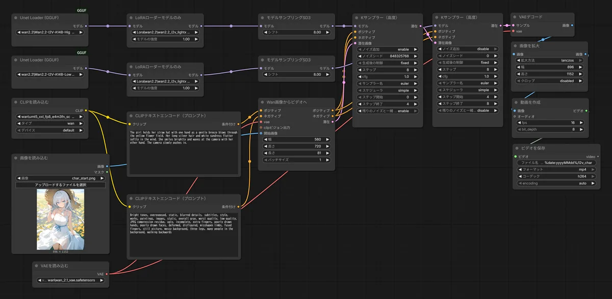
Task: Click the 幅 896 value field
Action: point(551,67)
